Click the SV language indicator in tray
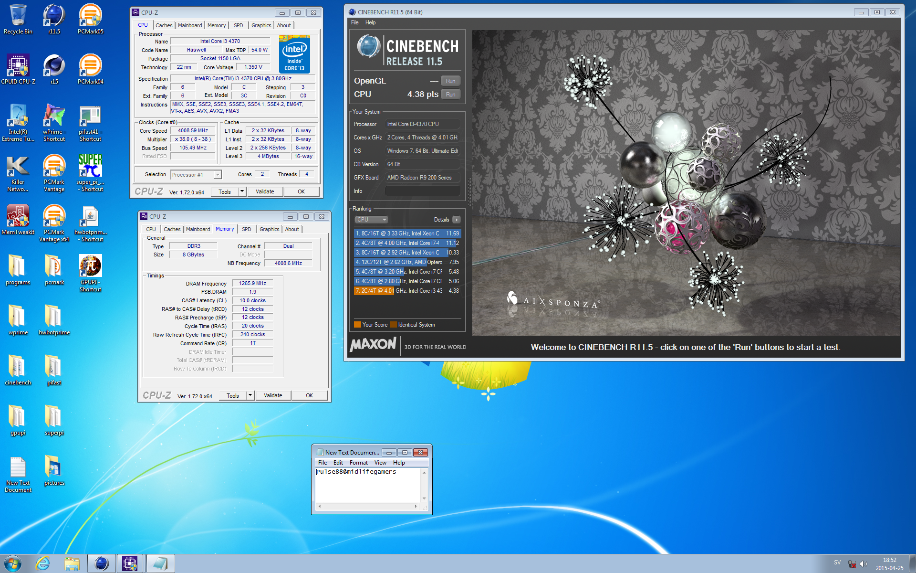The image size is (916, 573). pos(837,563)
